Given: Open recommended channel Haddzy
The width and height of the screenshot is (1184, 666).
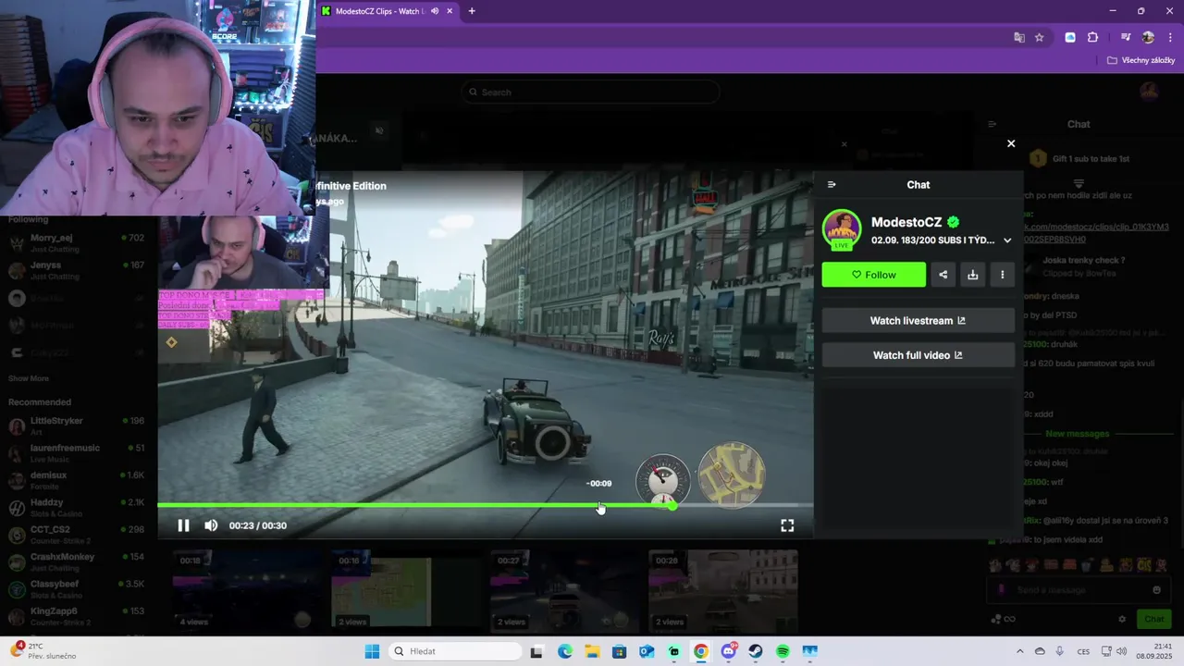Looking at the screenshot, I should point(76,507).
